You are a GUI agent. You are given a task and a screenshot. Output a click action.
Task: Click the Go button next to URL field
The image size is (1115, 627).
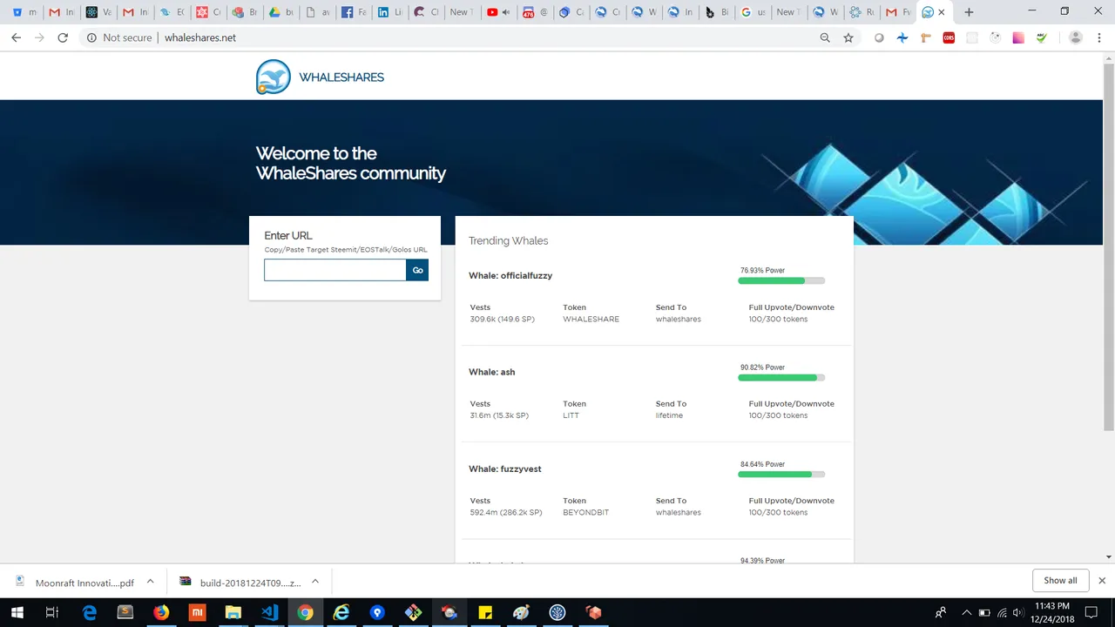417,270
